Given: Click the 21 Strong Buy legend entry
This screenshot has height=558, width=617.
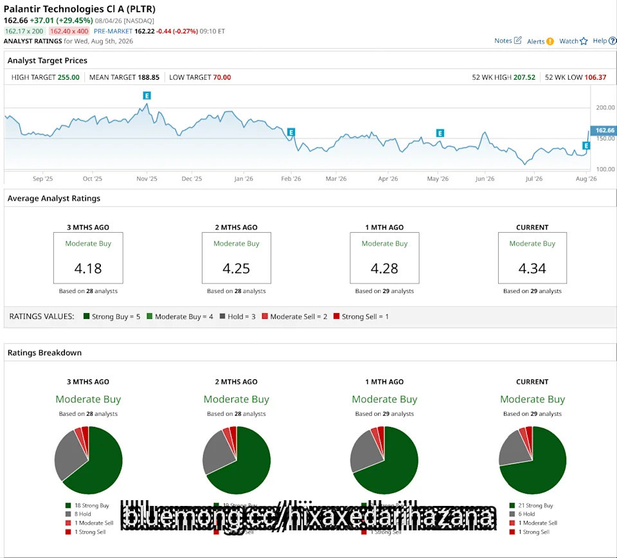Looking at the screenshot, I should tap(532, 505).
